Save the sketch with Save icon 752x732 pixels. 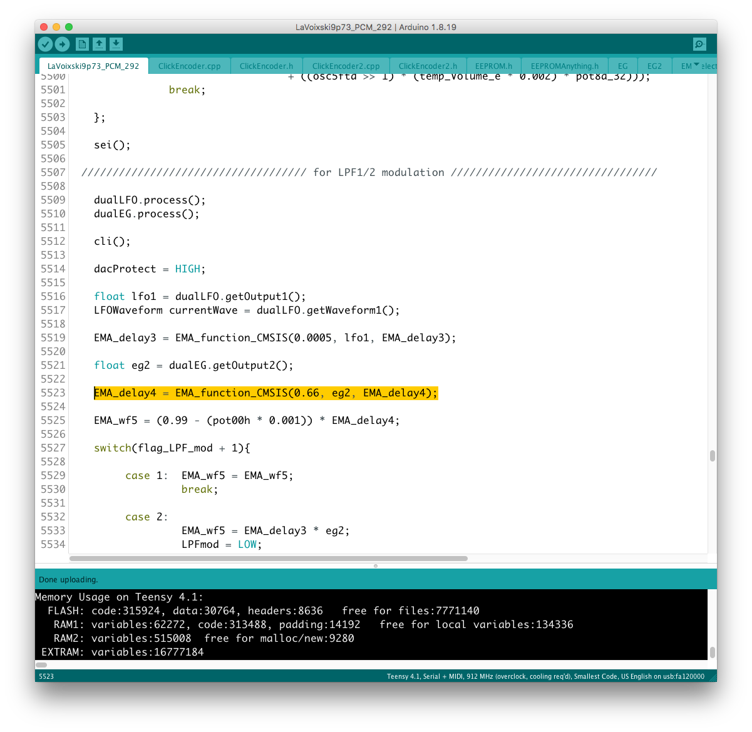(116, 44)
